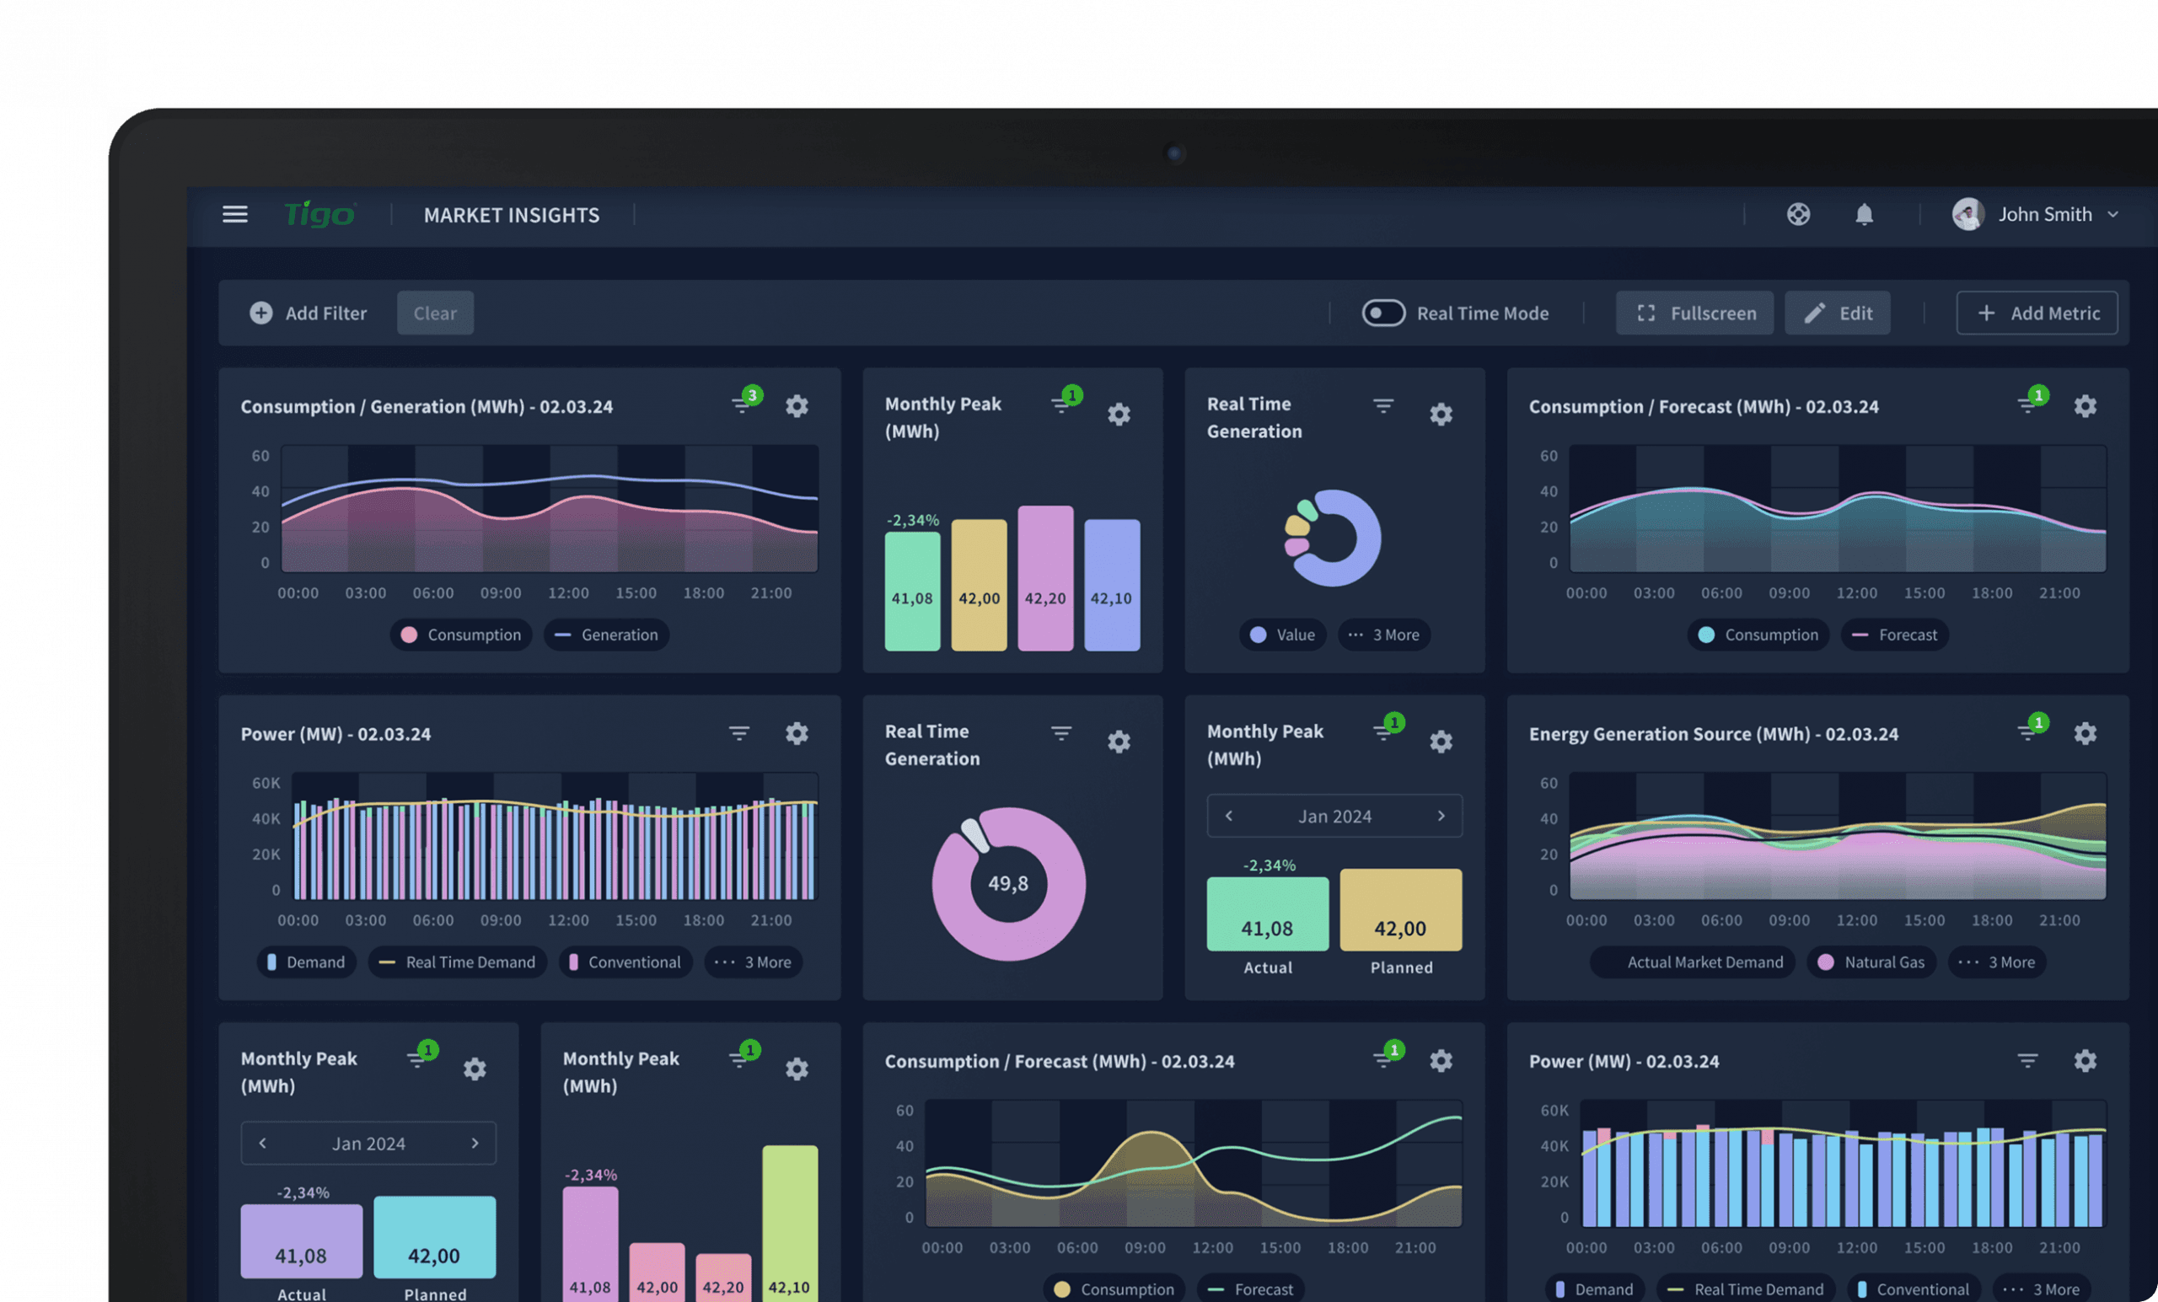Viewport: 2158px width, 1302px height.
Task: Toggle Real Time Mode switch
Action: 1383,313
